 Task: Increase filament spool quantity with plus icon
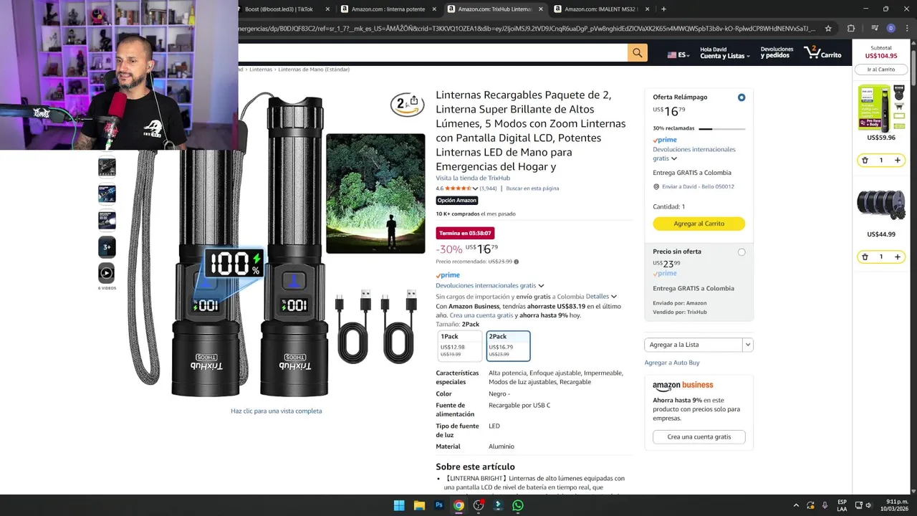897,257
